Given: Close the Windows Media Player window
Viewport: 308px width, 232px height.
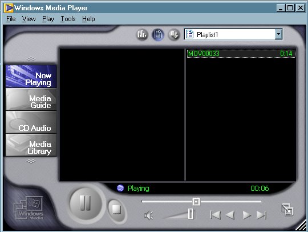Looking at the screenshot, I should coord(301,8).
